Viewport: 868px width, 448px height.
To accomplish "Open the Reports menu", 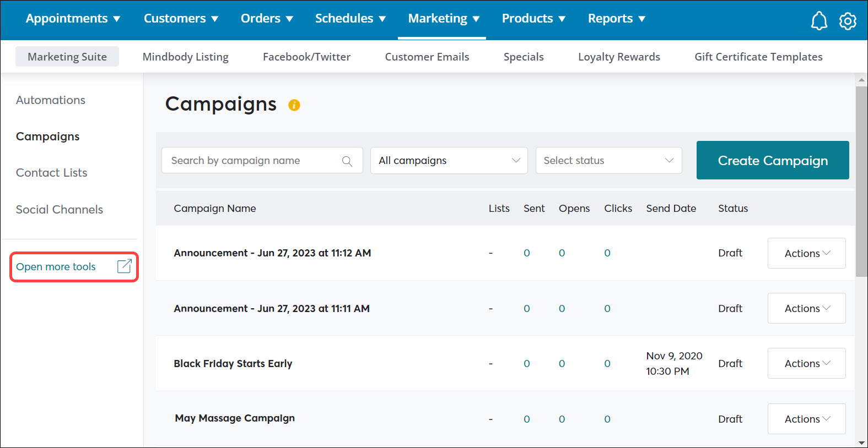I will (616, 19).
